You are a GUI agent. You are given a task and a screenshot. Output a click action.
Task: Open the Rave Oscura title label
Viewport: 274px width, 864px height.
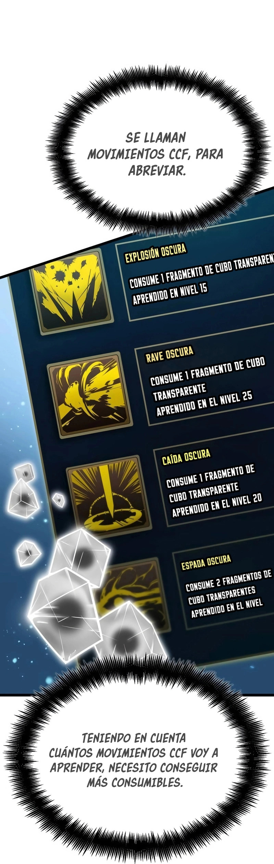(170, 355)
